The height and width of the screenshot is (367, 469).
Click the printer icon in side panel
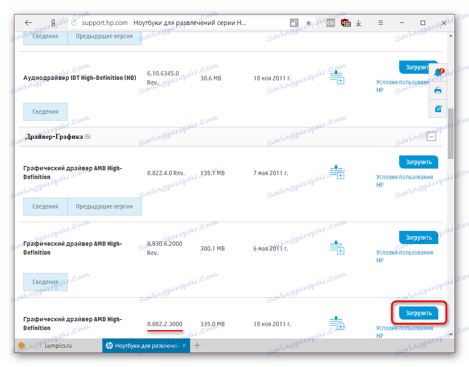click(x=438, y=90)
